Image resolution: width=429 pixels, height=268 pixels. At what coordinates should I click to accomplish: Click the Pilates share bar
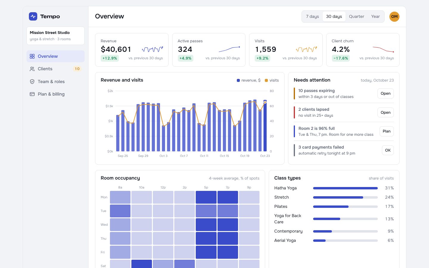point(345,207)
